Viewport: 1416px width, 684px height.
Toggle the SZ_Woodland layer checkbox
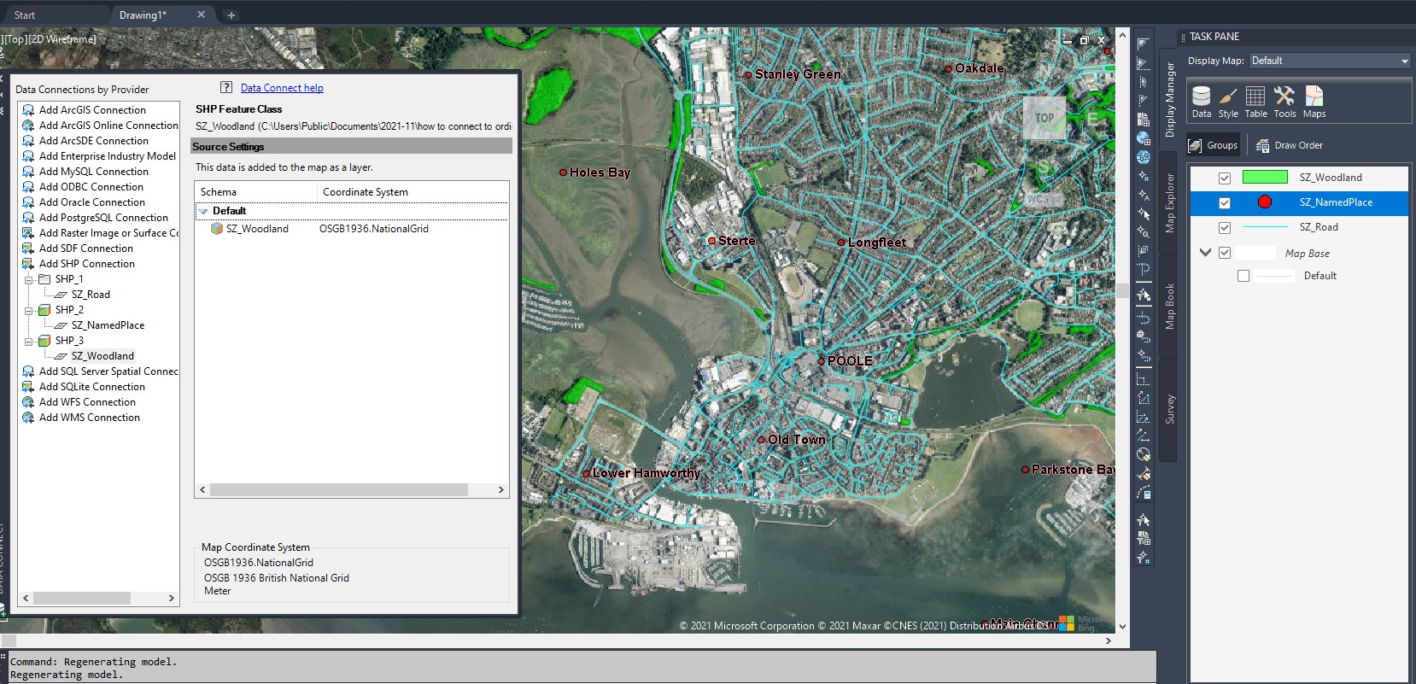pos(1225,178)
